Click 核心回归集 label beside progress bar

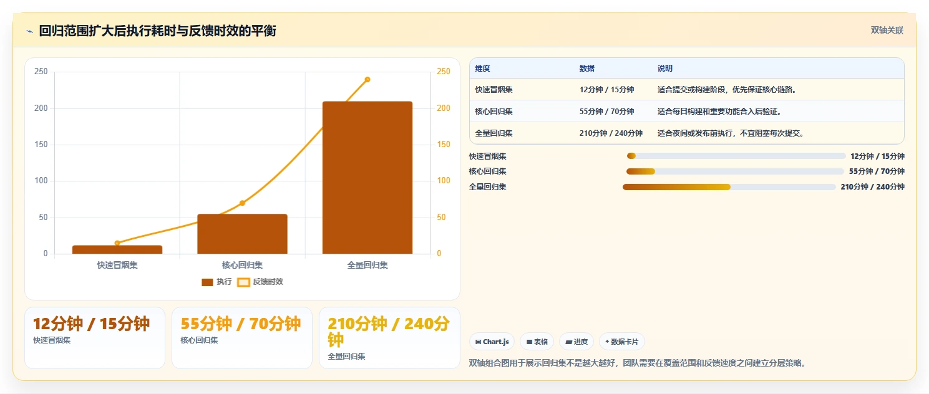(x=488, y=171)
